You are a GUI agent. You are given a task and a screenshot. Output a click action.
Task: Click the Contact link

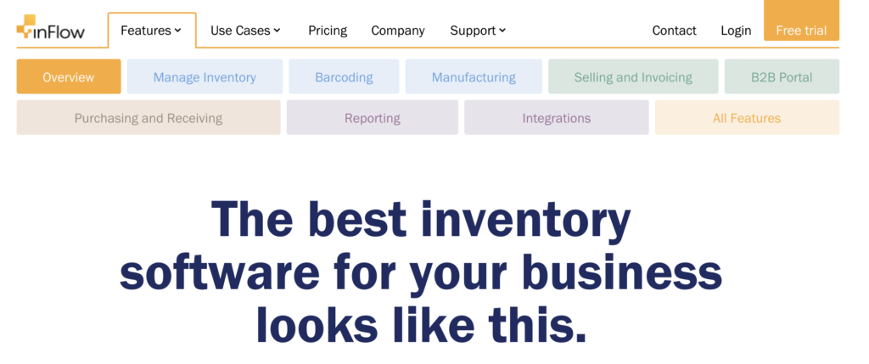674,31
